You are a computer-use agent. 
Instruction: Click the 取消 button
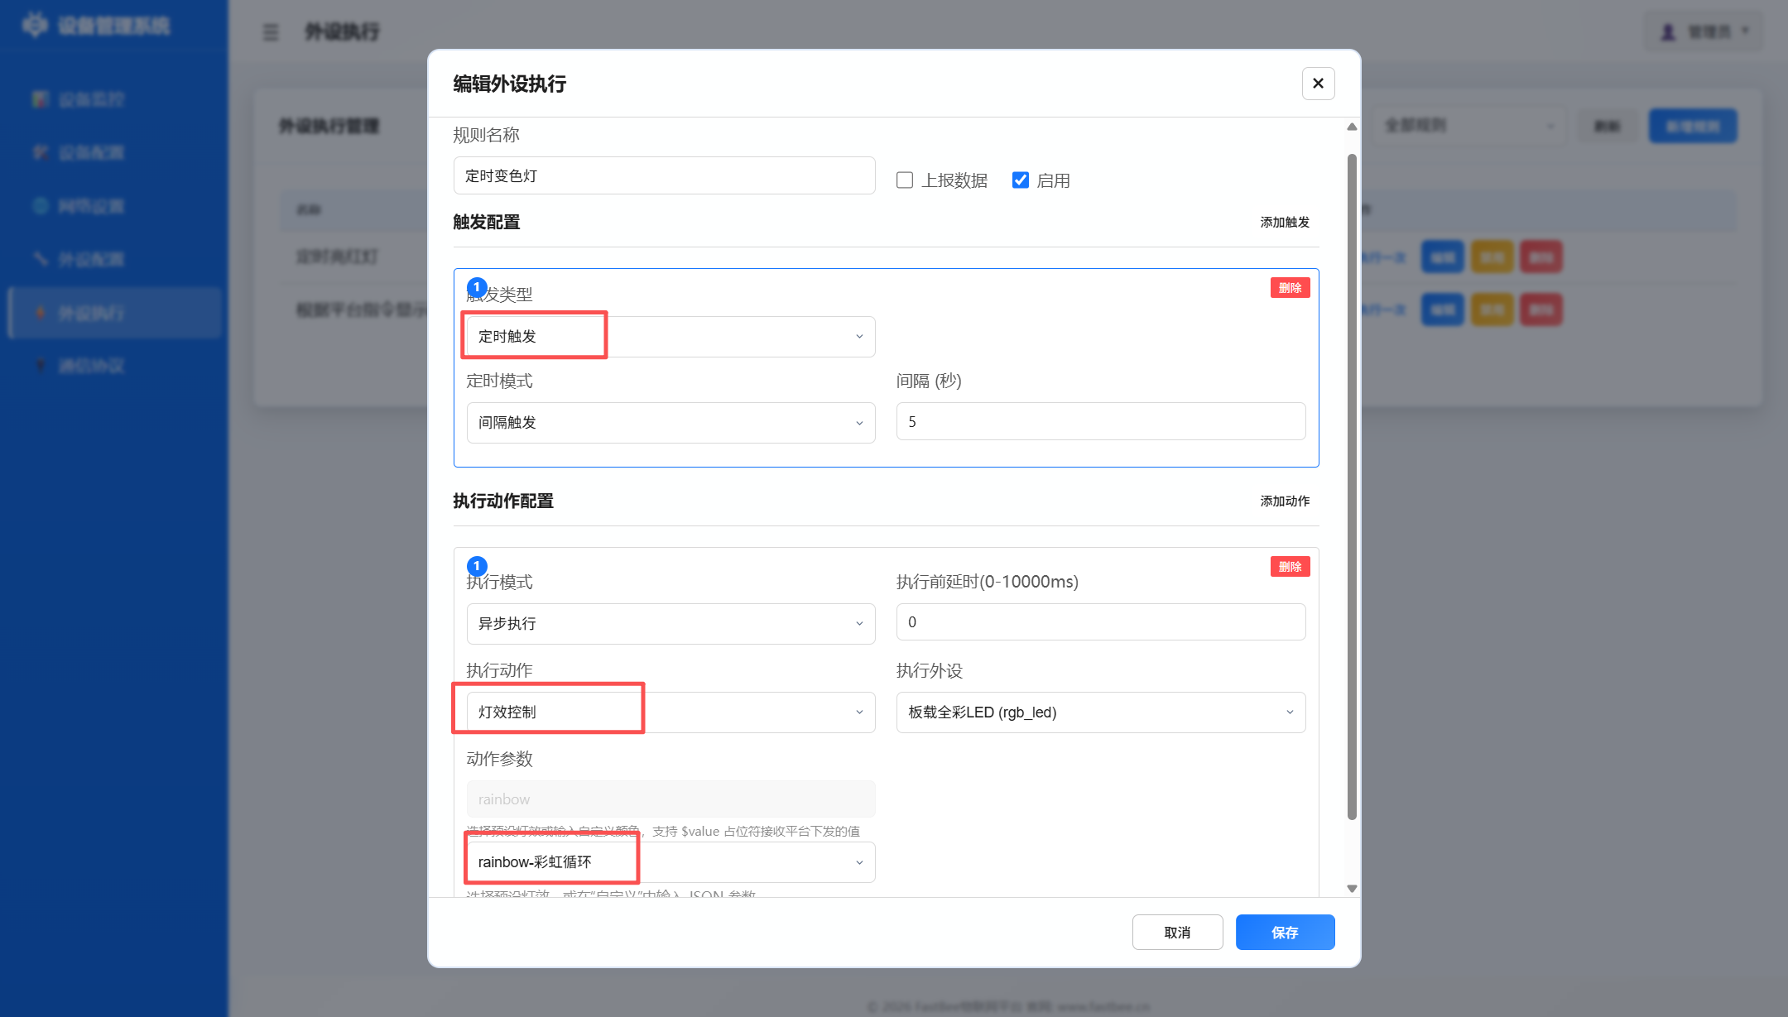point(1177,933)
